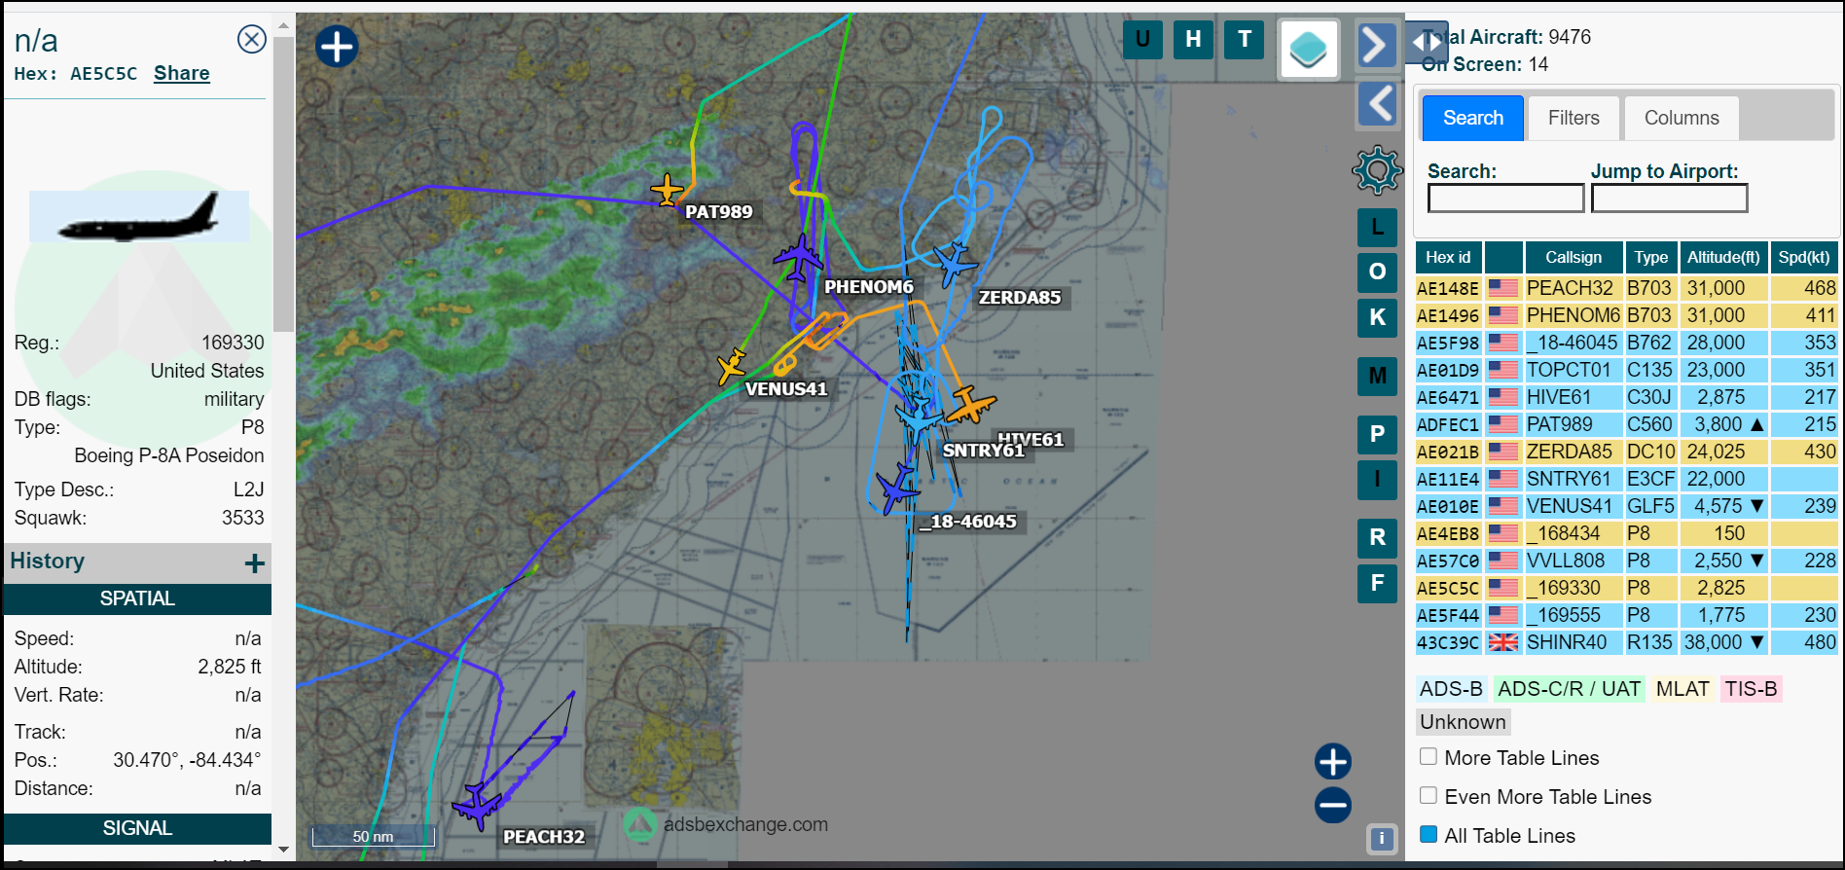
Task: Uncheck All Table Lines checkbox
Action: 1429,834
